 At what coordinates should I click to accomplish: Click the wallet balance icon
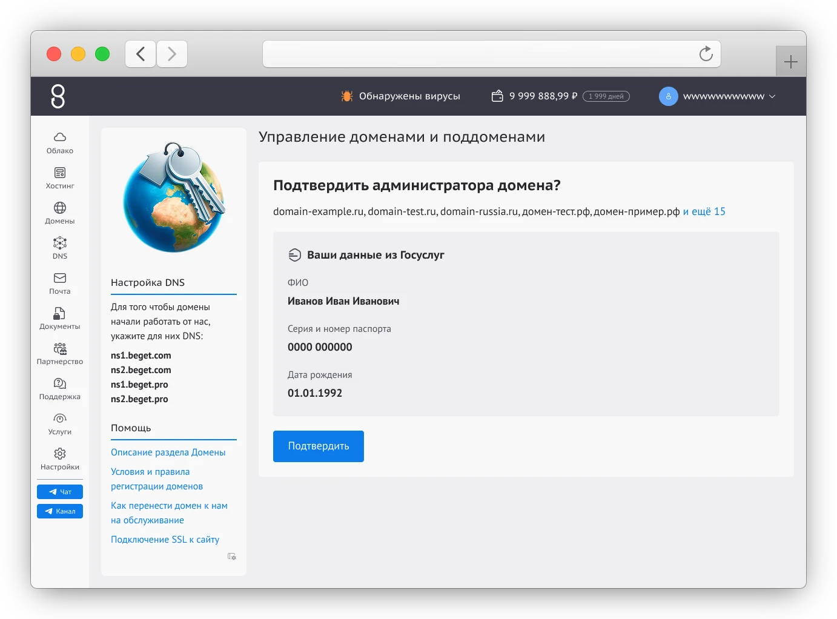(x=497, y=96)
